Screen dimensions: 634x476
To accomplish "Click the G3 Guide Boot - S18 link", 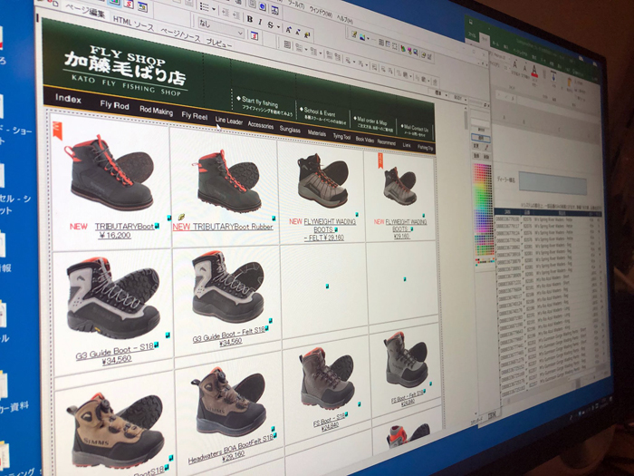I will pos(115,355).
